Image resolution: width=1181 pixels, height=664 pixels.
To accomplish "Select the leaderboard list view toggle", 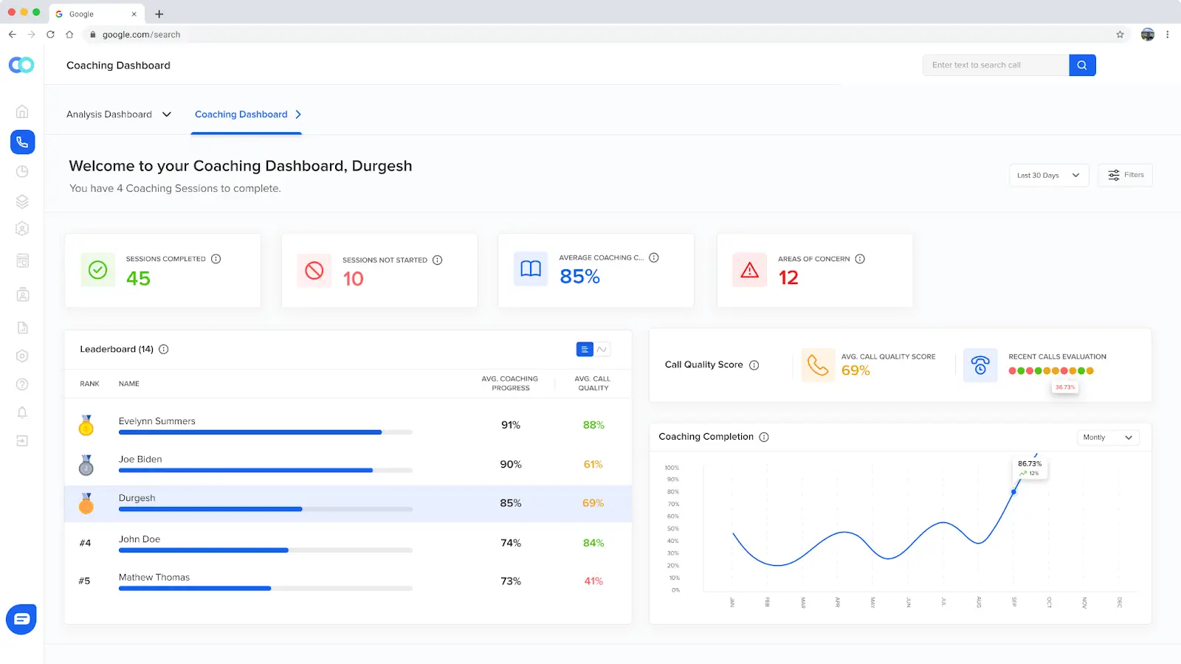I will coord(584,348).
